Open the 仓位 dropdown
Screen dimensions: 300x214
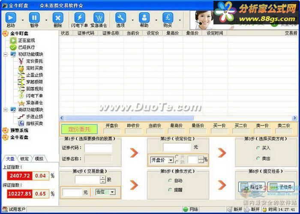click(112, 192)
